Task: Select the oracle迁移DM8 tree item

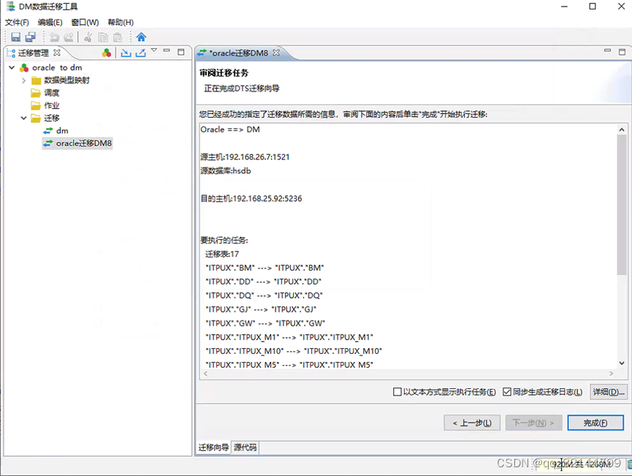Action: pos(77,143)
